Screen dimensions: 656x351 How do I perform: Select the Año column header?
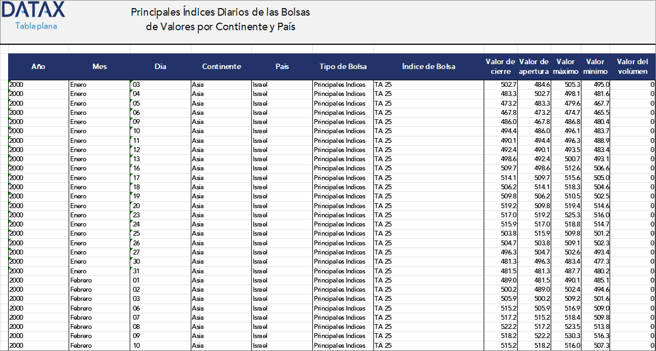click(x=38, y=66)
